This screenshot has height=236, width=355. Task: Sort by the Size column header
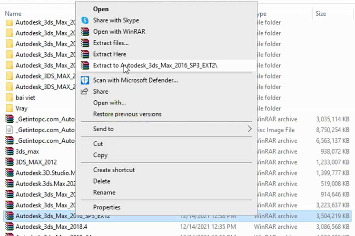click(321, 13)
